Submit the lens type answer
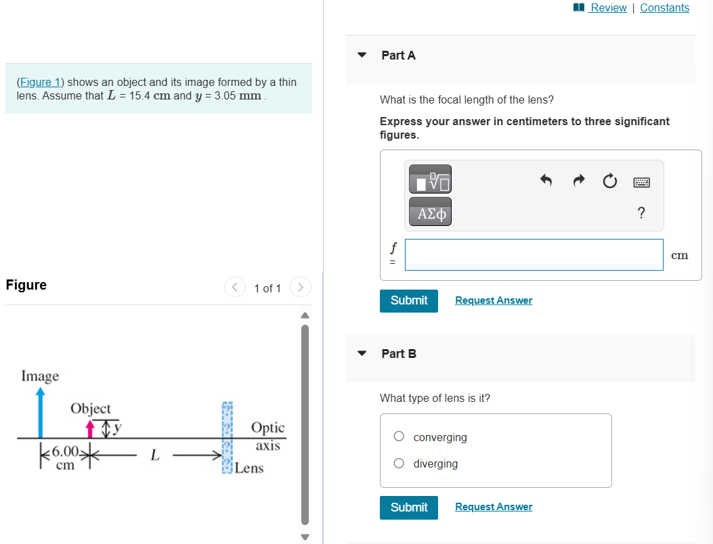The height and width of the screenshot is (544, 713). tap(408, 507)
